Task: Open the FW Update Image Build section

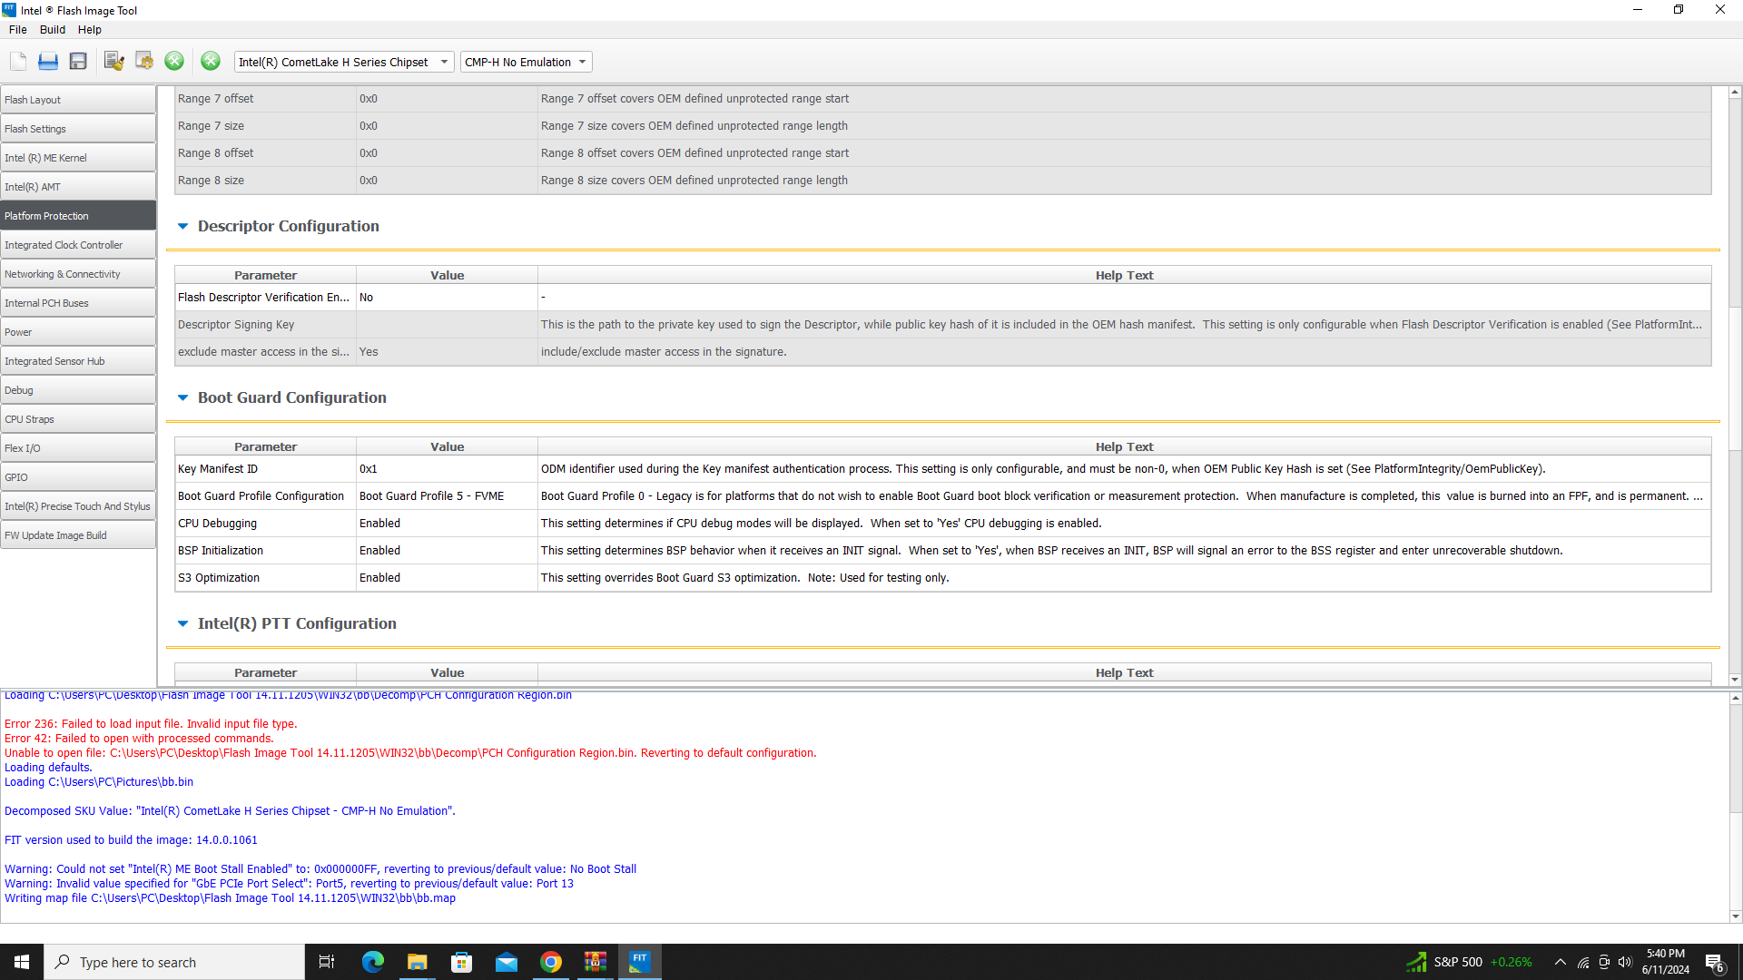Action: 78,535
